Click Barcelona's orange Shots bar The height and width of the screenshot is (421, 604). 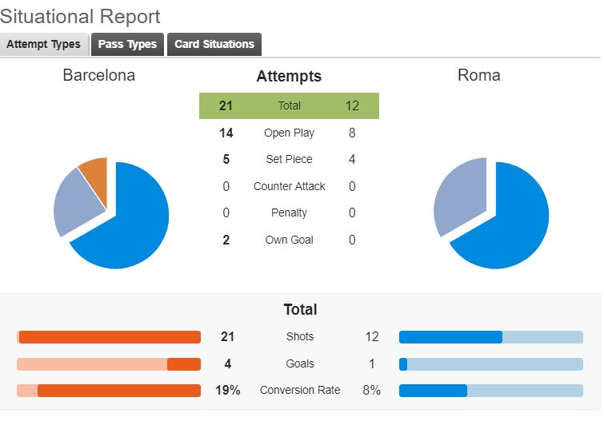[110, 337]
